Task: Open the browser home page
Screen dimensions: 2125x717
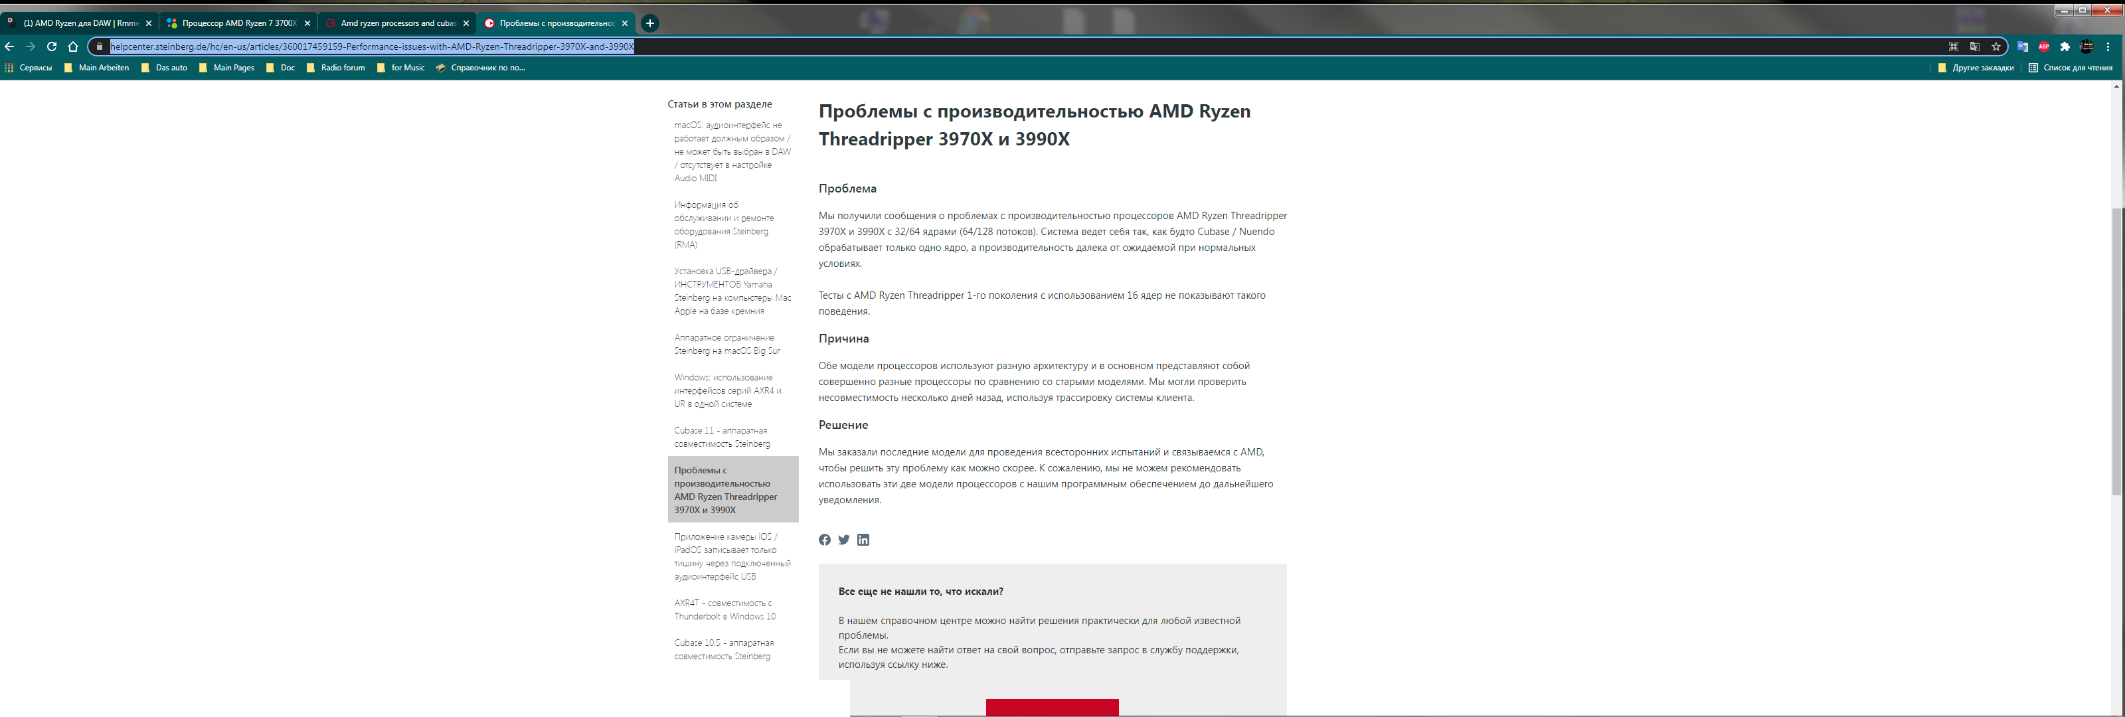Action: (x=74, y=47)
